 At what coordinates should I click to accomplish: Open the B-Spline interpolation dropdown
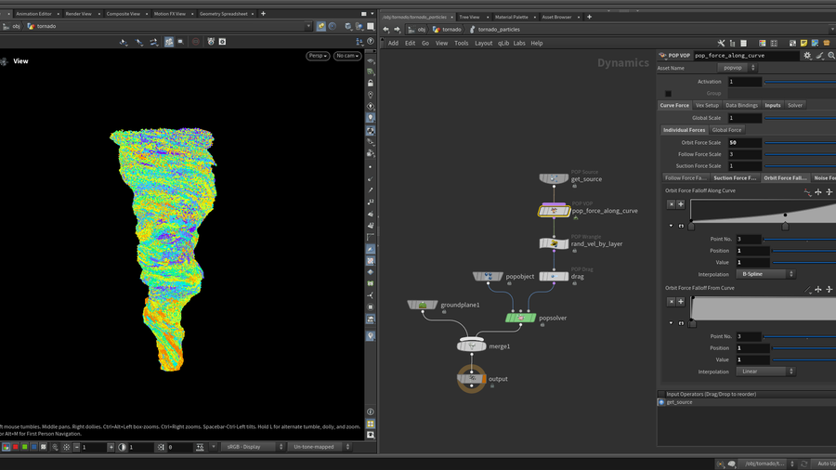click(765, 274)
